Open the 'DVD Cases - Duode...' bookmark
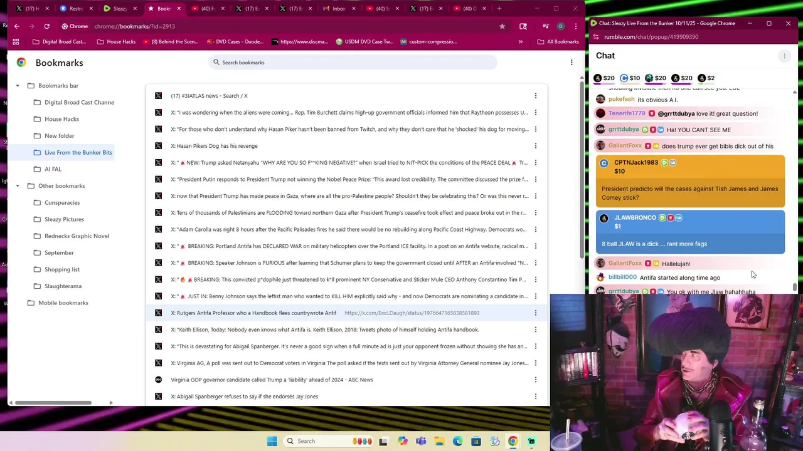 (235, 42)
